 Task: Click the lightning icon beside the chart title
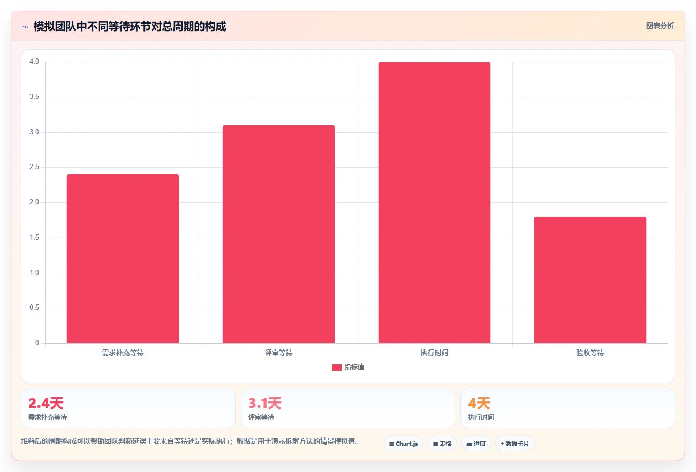click(x=26, y=27)
